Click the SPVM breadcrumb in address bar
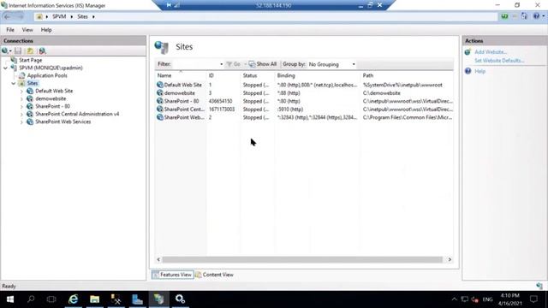This screenshot has height=308, width=548. (x=59, y=17)
